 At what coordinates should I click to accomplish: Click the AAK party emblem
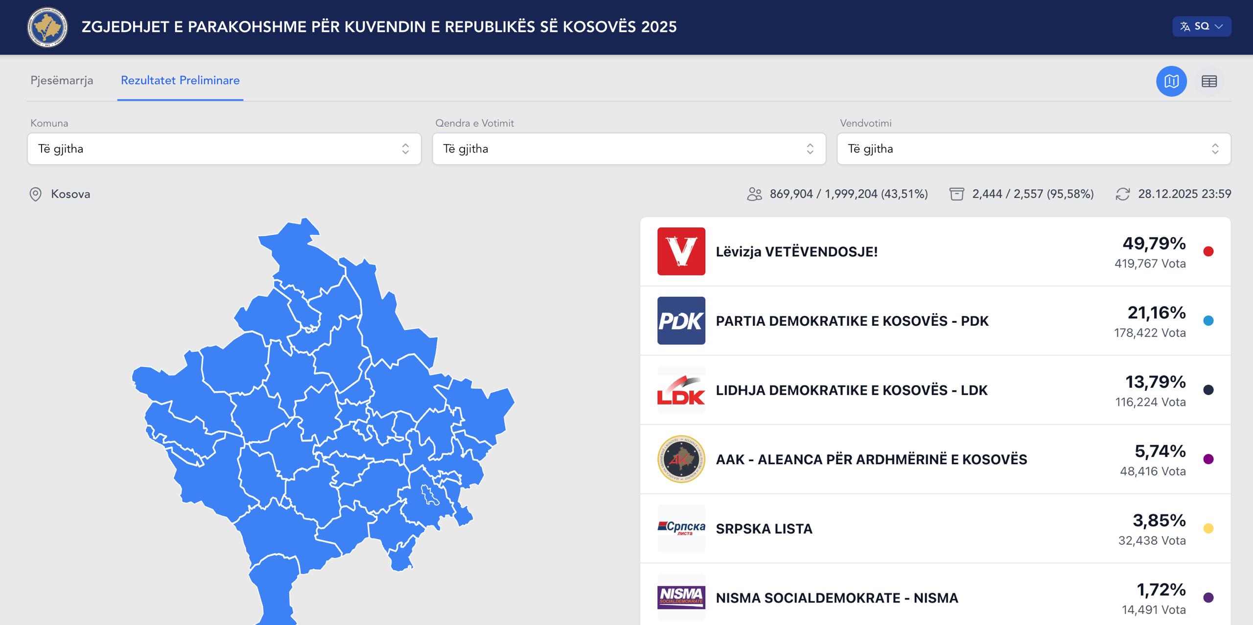(681, 459)
